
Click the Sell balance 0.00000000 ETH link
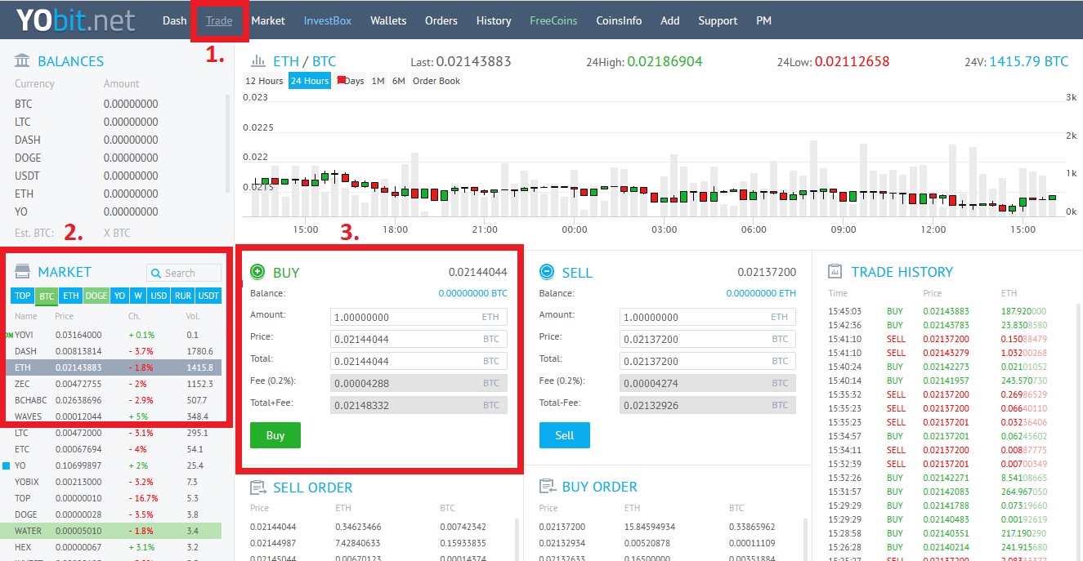[x=761, y=293]
